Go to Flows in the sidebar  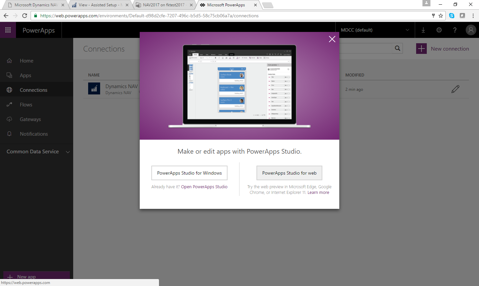(26, 105)
